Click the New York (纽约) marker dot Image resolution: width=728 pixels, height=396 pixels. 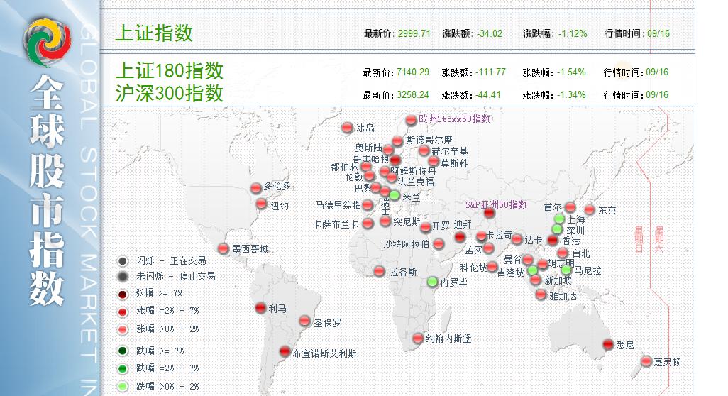[x=260, y=205]
